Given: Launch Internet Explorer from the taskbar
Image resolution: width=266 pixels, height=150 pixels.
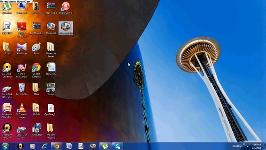Looking at the screenshot, I should coord(44,146).
